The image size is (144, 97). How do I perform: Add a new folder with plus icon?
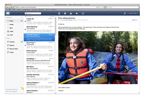22,38
